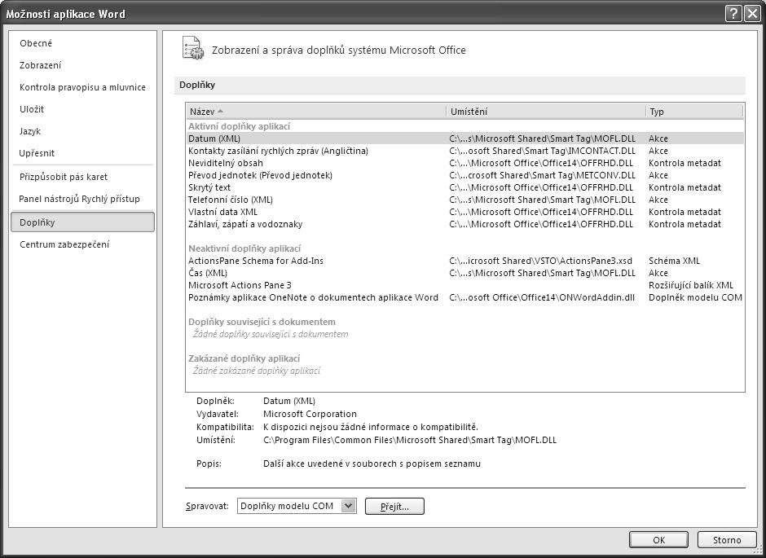Screen dimensions: 766x558
Task: Select Záhlaví, zápatí a vodoznaky add-in
Action: click(465, 223)
